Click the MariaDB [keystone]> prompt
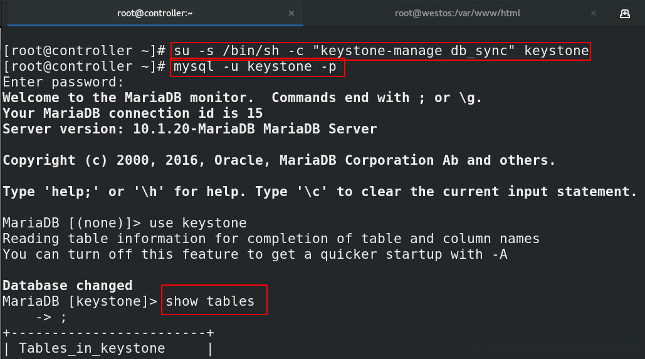Image resolution: width=645 pixels, height=359 pixels. (80, 301)
